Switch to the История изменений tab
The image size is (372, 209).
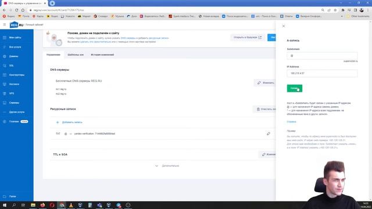102,55
